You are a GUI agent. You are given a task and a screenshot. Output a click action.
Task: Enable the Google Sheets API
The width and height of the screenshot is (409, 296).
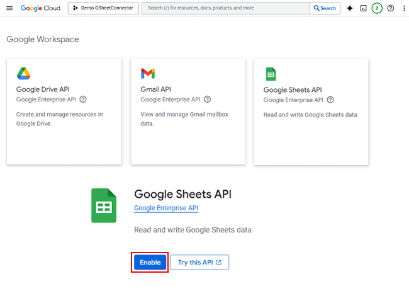click(x=150, y=263)
